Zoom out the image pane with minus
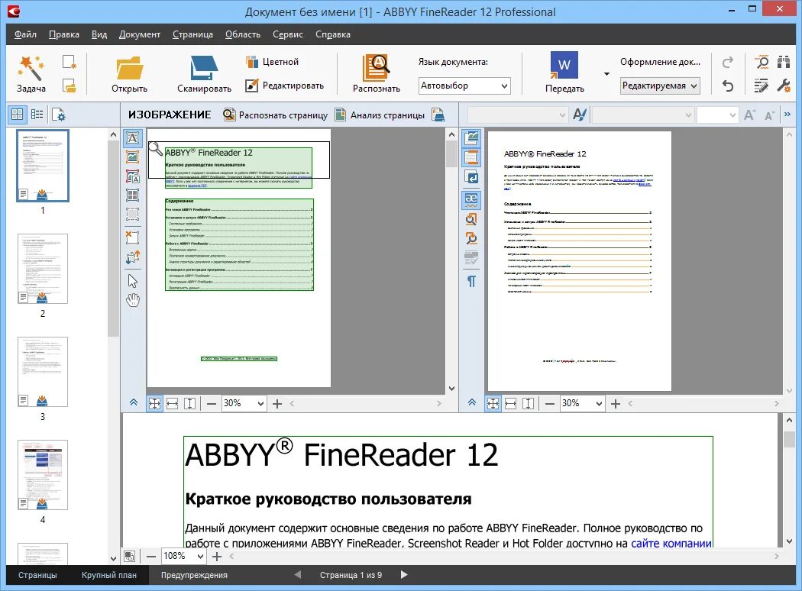The image size is (802, 591). point(212,404)
